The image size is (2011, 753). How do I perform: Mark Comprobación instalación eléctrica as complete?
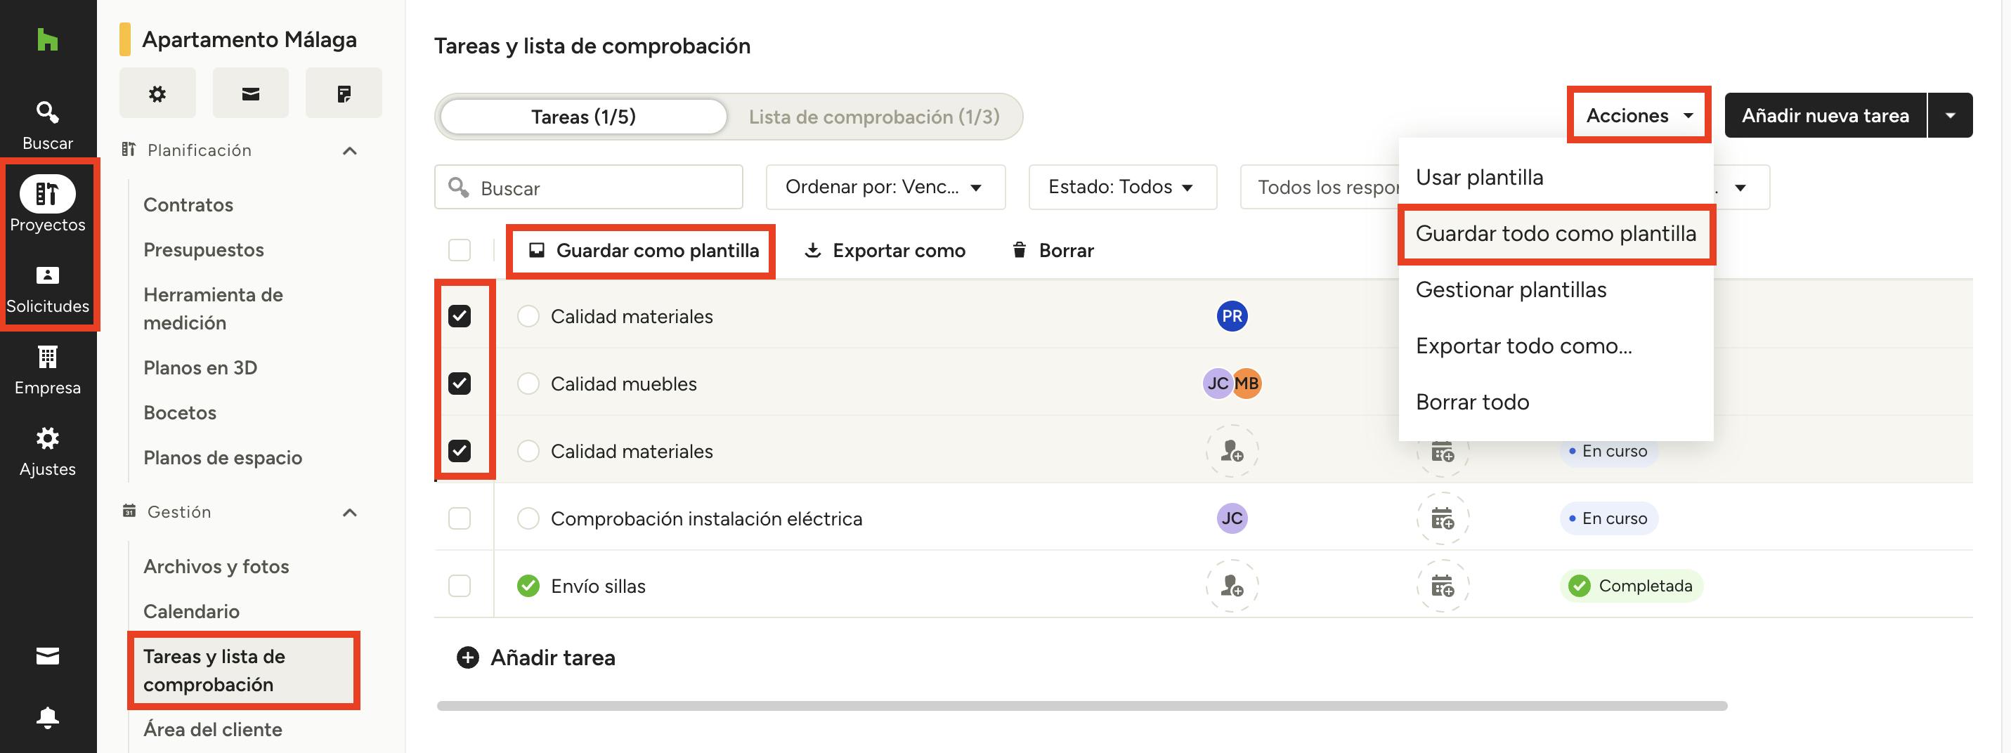click(528, 519)
